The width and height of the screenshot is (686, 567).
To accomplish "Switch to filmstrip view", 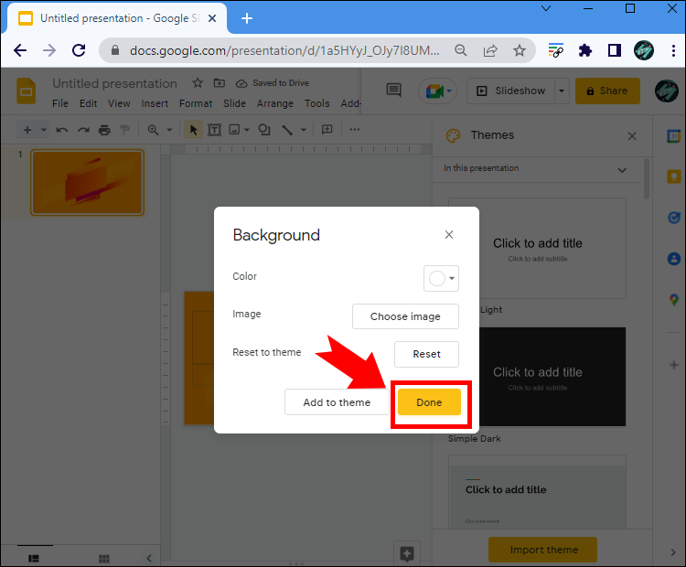I will (x=34, y=558).
